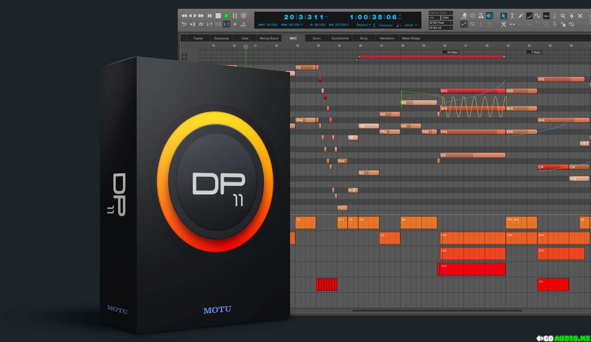Switch to the Sequence tab
The image size is (591, 342).
(221, 38)
